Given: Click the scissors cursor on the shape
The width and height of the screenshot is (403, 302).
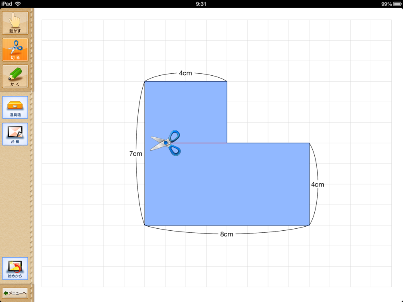Looking at the screenshot, I should (166, 143).
